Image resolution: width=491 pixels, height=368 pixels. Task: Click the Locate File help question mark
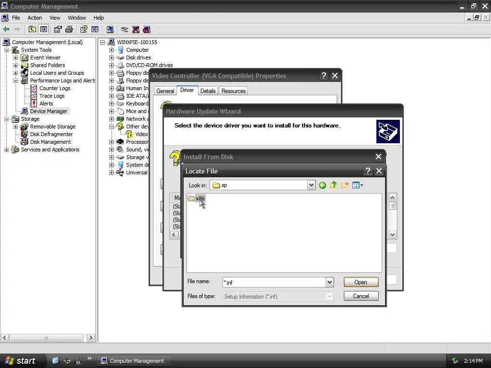[368, 171]
